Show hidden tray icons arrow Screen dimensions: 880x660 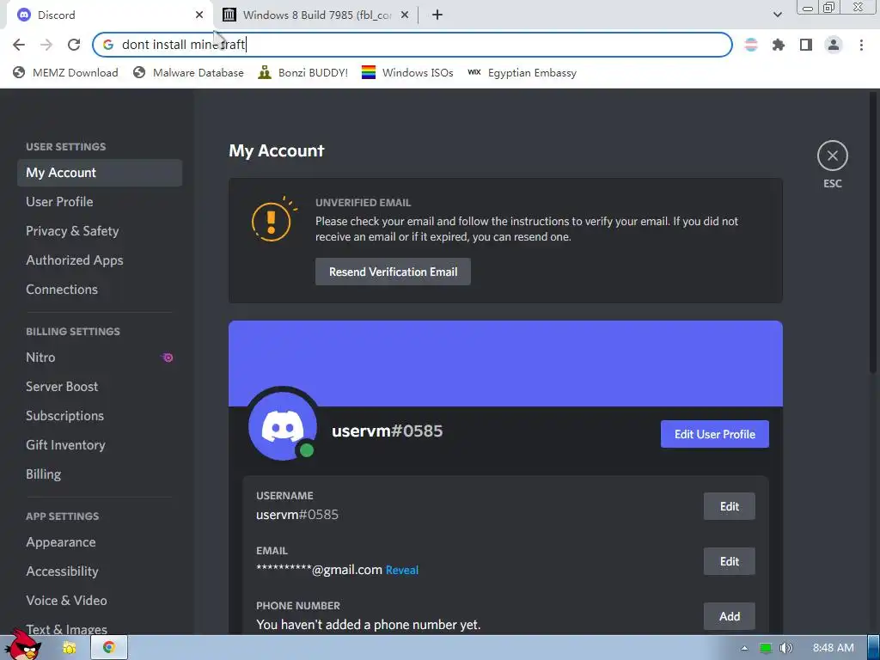click(x=744, y=648)
